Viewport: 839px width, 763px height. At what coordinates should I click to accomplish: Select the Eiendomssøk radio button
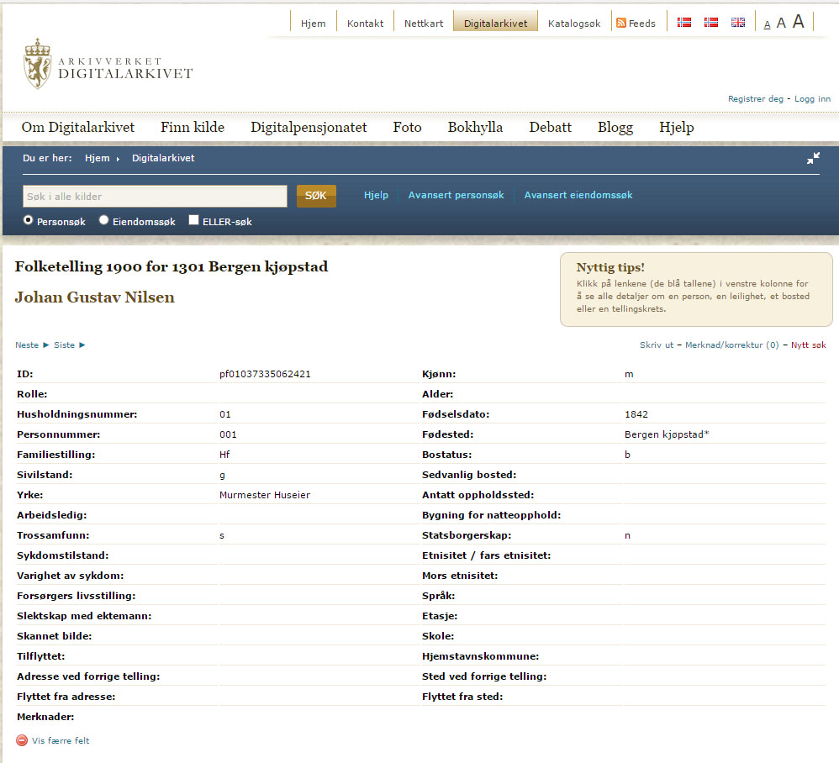(104, 221)
